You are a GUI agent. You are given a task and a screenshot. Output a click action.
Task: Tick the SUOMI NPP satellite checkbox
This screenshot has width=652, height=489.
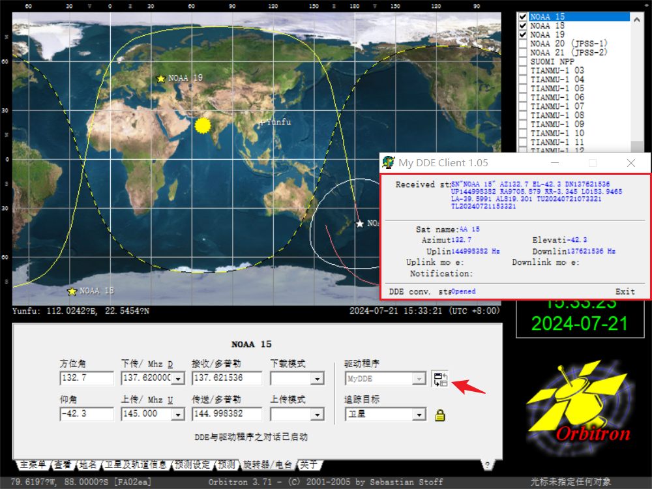click(x=523, y=61)
